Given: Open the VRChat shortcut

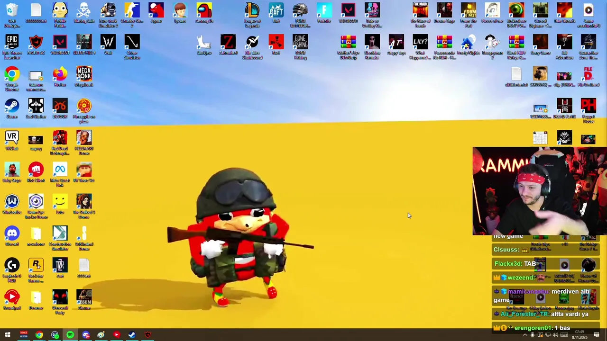Looking at the screenshot, I should [12, 140].
